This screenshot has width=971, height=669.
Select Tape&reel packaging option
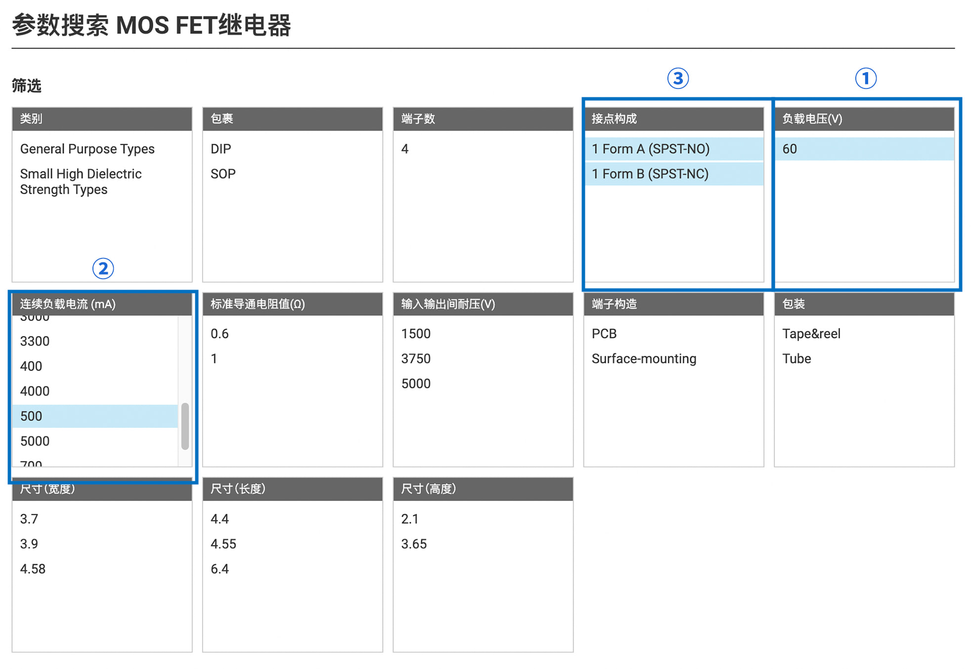[811, 334]
